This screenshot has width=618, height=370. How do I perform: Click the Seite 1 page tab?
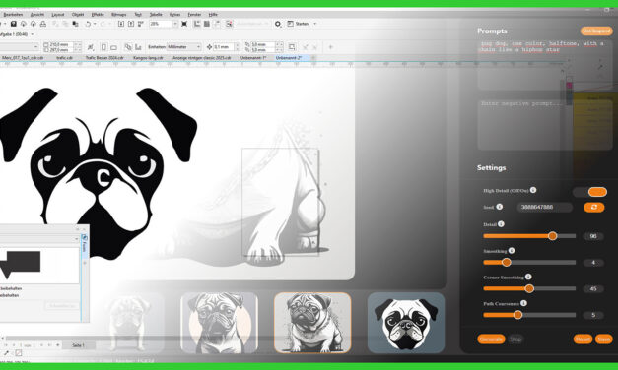[x=78, y=345]
